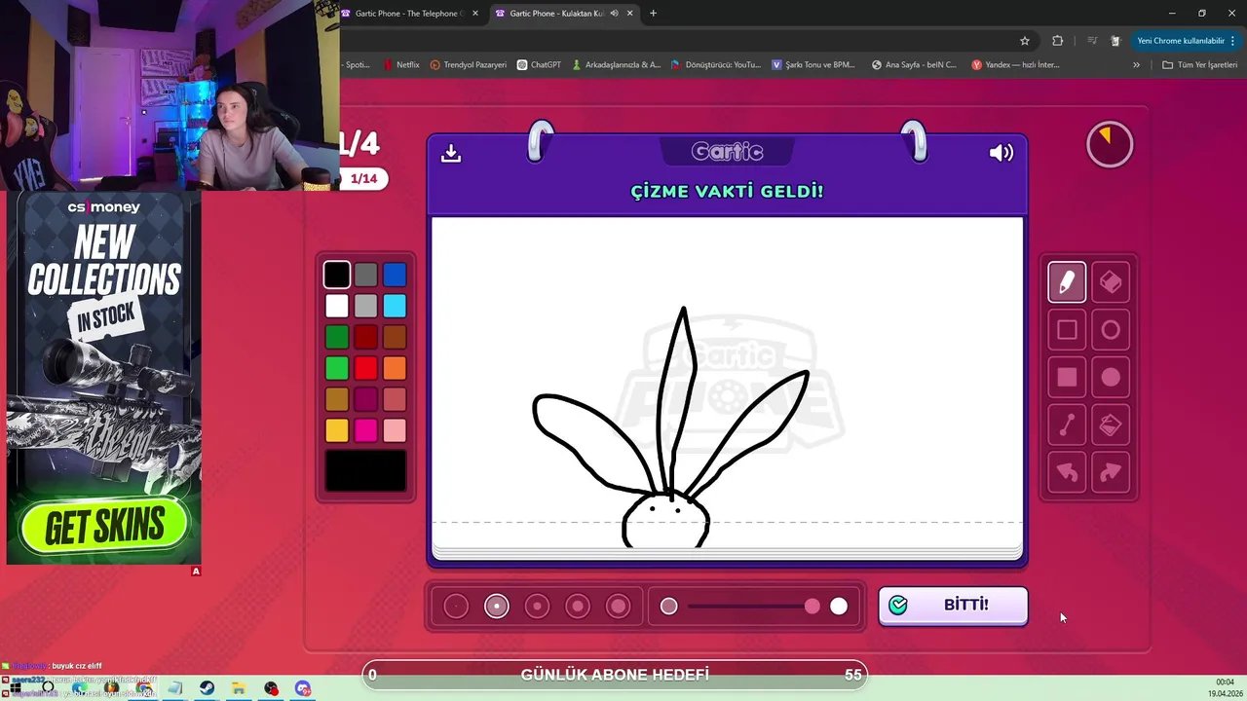Click the opacity slider handle
This screenshot has height=701, width=1247.
coord(812,607)
